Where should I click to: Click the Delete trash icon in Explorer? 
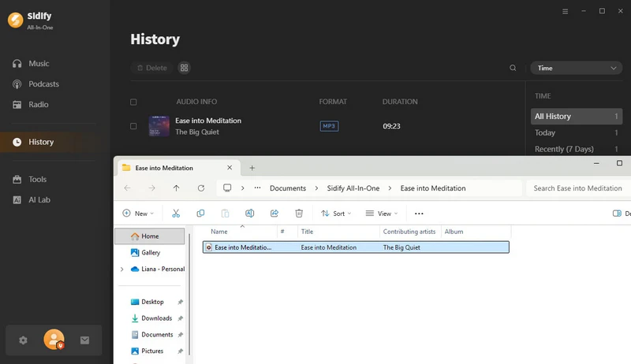(299, 214)
